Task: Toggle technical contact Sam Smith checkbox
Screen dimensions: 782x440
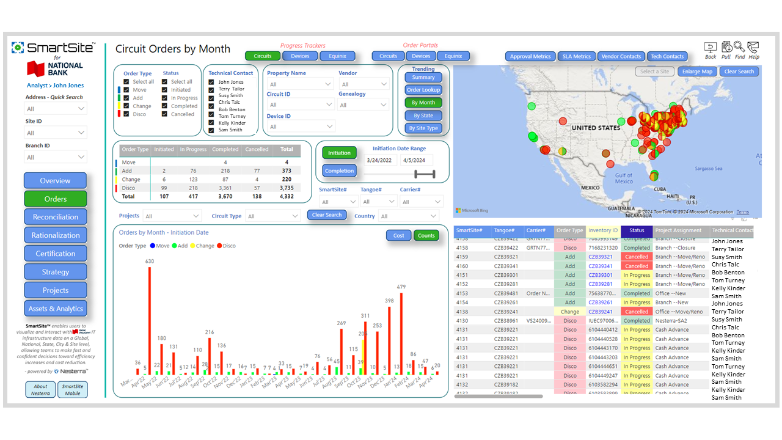Action: [211, 130]
